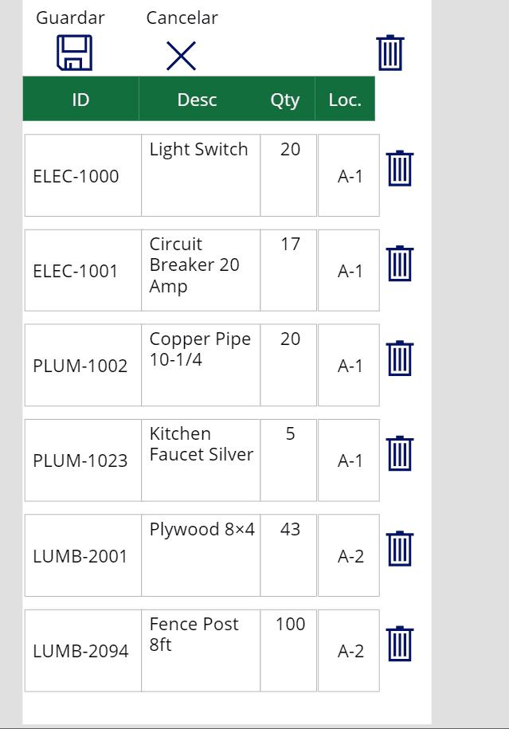Delete the LUMB-2094 row with trash icon
This screenshot has width=509, height=729.
pos(400,644)
